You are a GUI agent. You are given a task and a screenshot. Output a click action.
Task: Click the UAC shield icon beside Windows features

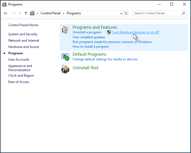click(x=109, y=32)
